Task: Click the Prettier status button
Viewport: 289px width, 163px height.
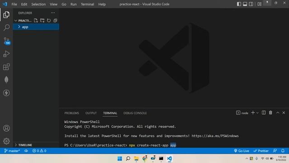Action: 261,151
